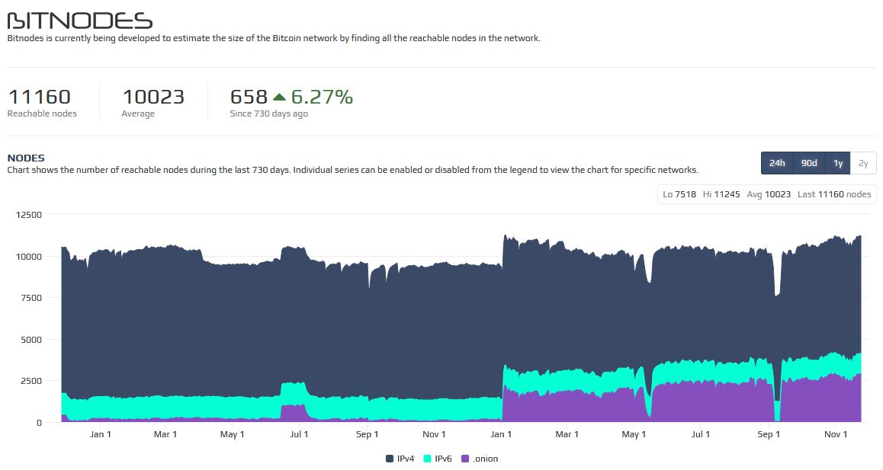Image resolution: width=883 pixels, height=470 pixels.
Task: Click the 6.27% change value
Action: coord(322,97)
